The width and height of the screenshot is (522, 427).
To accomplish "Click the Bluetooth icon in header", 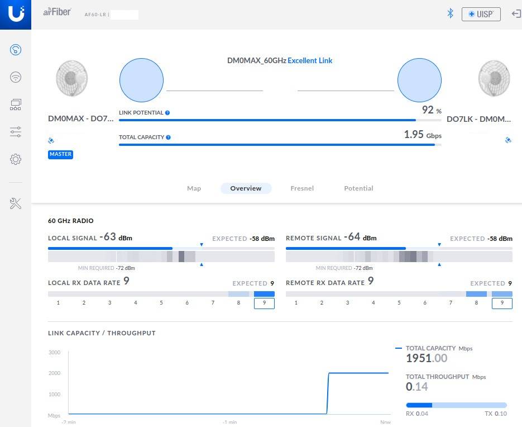I will (450, 14).
